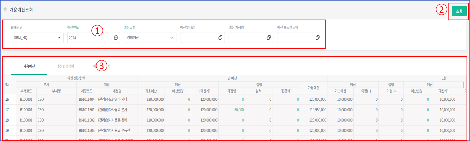Select account code B61011503 in row 19
This screenshot has height=141, width=470.
87,131
